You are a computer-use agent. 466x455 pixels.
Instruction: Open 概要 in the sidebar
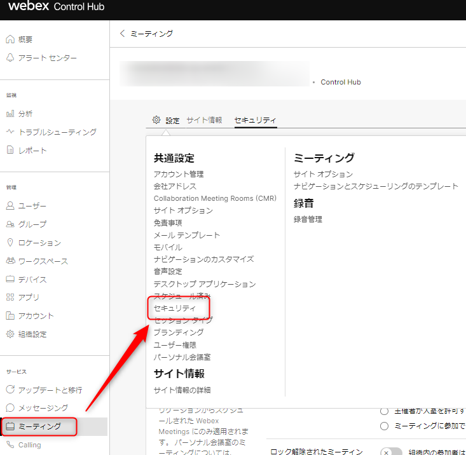(25, 39)
